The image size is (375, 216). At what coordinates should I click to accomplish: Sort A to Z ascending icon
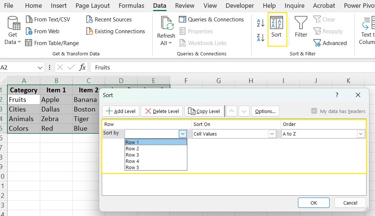[260, 23]
